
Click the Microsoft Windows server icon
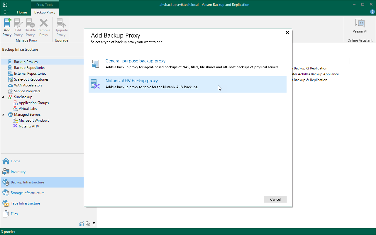[x=15, y=120]
